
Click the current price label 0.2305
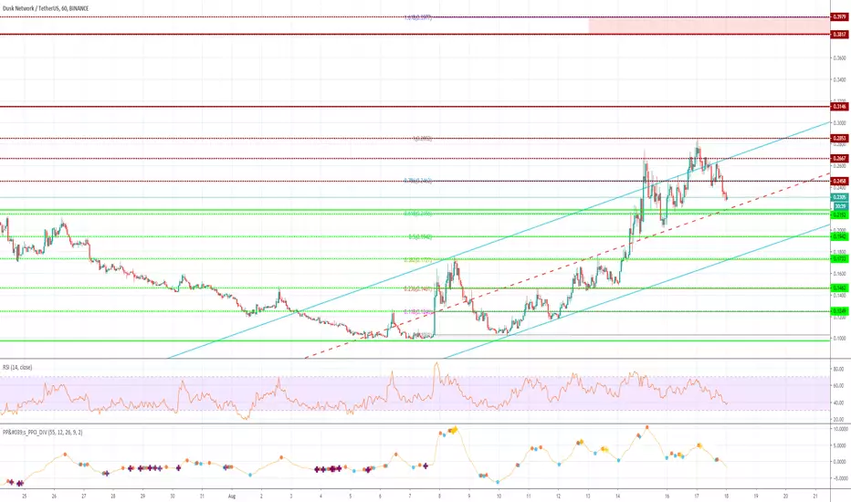[840, 197]
